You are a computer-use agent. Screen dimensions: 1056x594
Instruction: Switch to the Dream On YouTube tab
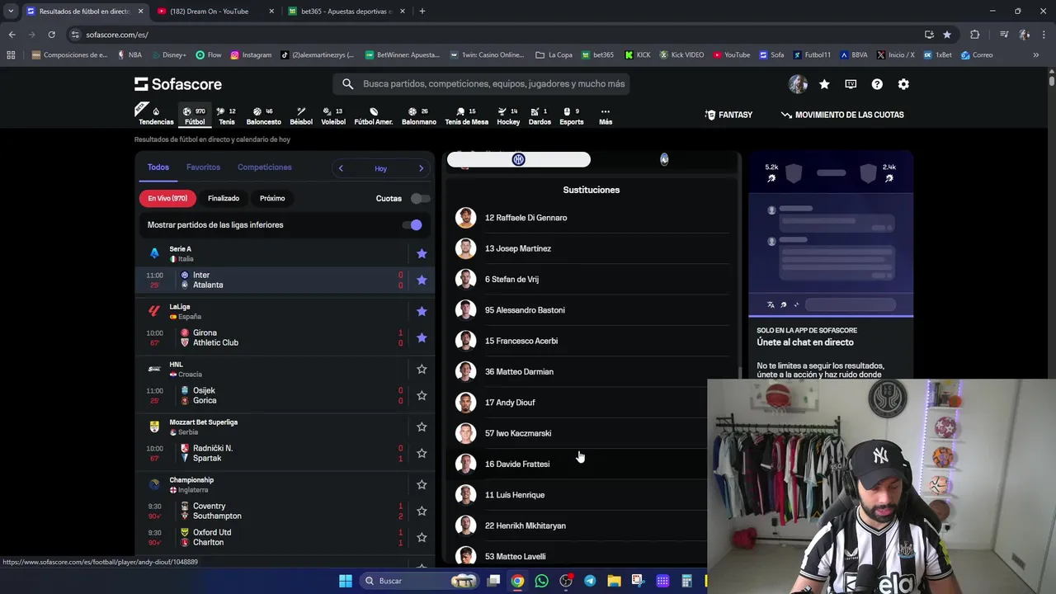point(214,12)
